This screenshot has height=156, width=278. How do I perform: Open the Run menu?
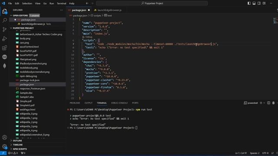[x=52, y=3]
